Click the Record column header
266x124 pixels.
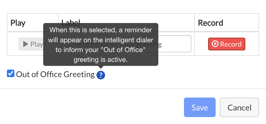pos(211,23)
